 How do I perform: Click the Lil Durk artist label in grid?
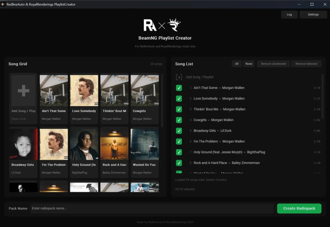pyautogui.click(x=16, y=172)
